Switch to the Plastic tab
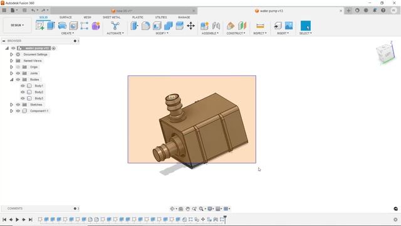 point(138,17)
